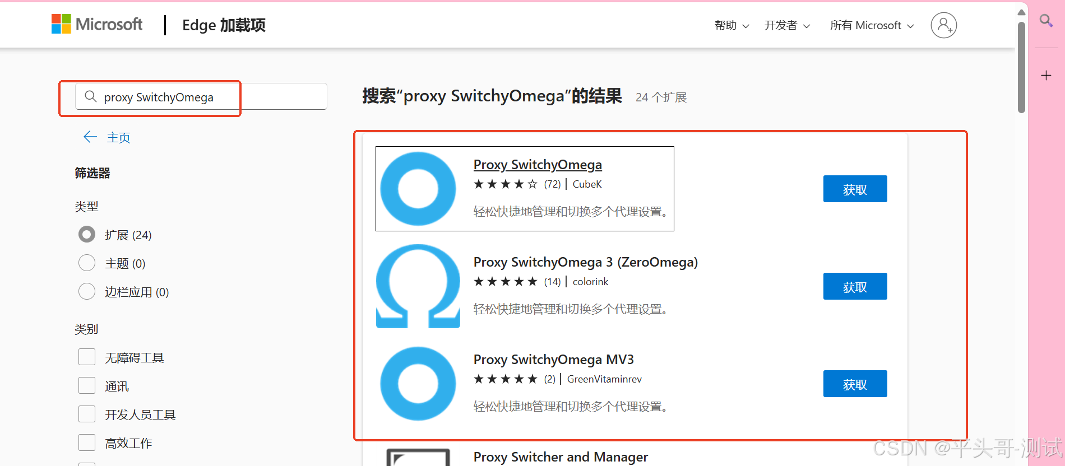
Task: Open the ZeroOmega omega symbol icon
Action: pyautogui.click(x=418, y=286)
